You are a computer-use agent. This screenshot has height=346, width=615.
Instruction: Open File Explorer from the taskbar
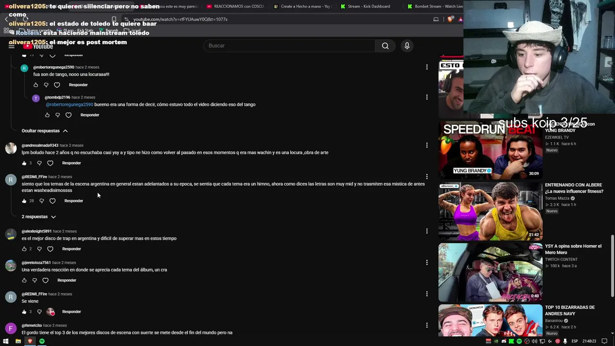coord(18,341)
